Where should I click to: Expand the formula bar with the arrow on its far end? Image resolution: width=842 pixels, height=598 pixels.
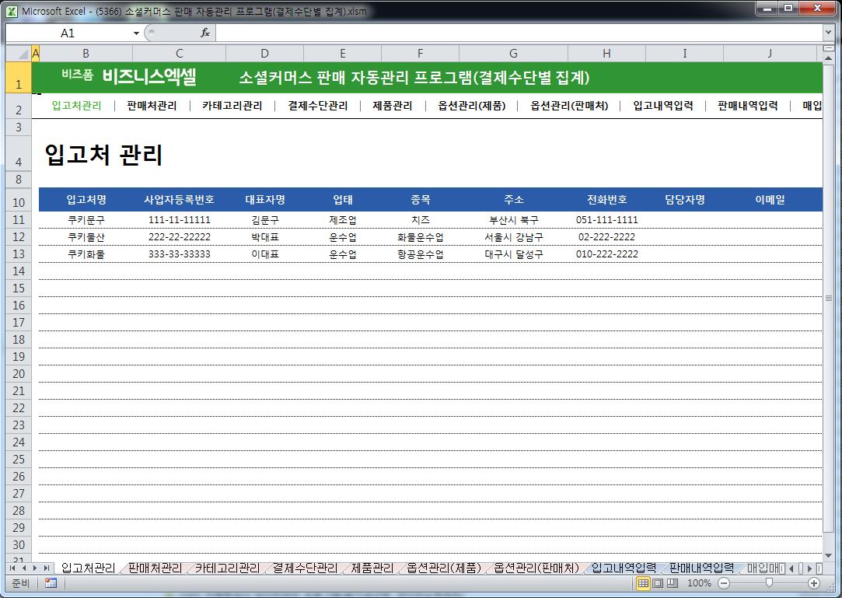click(x=827, y=33)
